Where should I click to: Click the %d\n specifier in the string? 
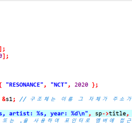click(78, 114)
